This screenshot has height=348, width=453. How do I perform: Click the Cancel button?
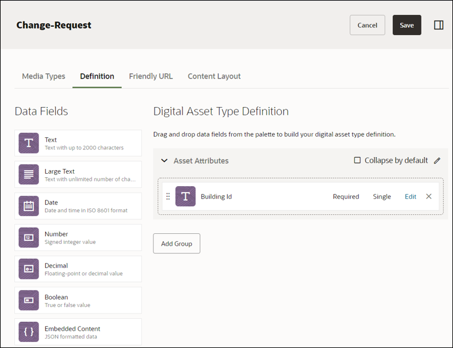coord(367,25)
